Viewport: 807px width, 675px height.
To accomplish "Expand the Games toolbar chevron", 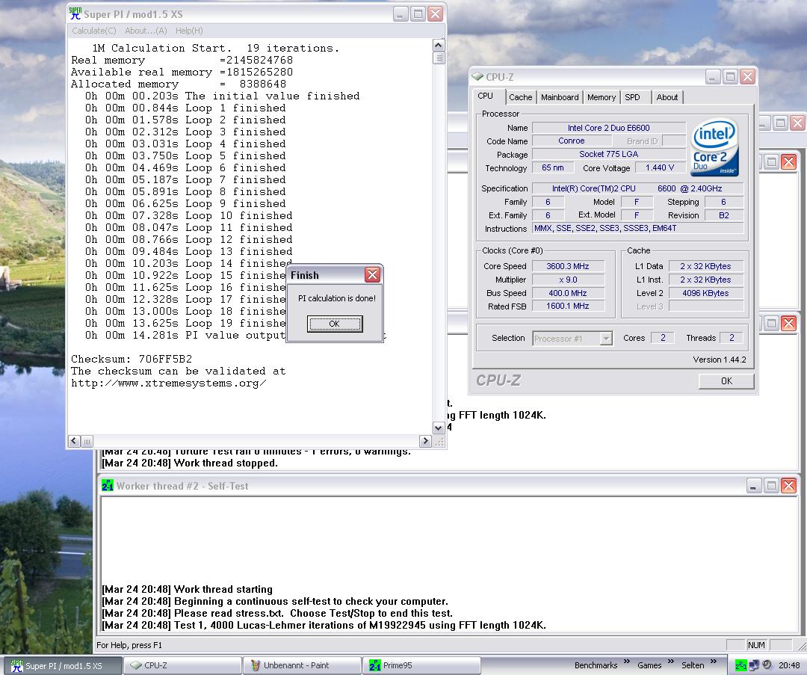I will click(670, 662).
